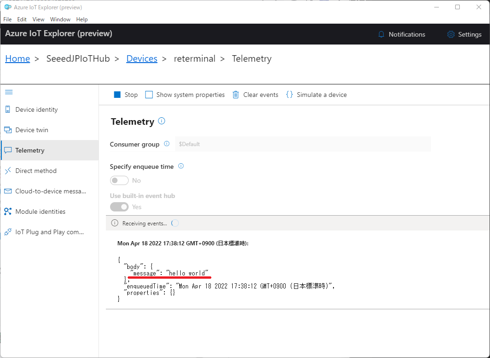Screen dimensions: 490x358
Task: Open Device identity from the sidebar
Action: point(36,109)
